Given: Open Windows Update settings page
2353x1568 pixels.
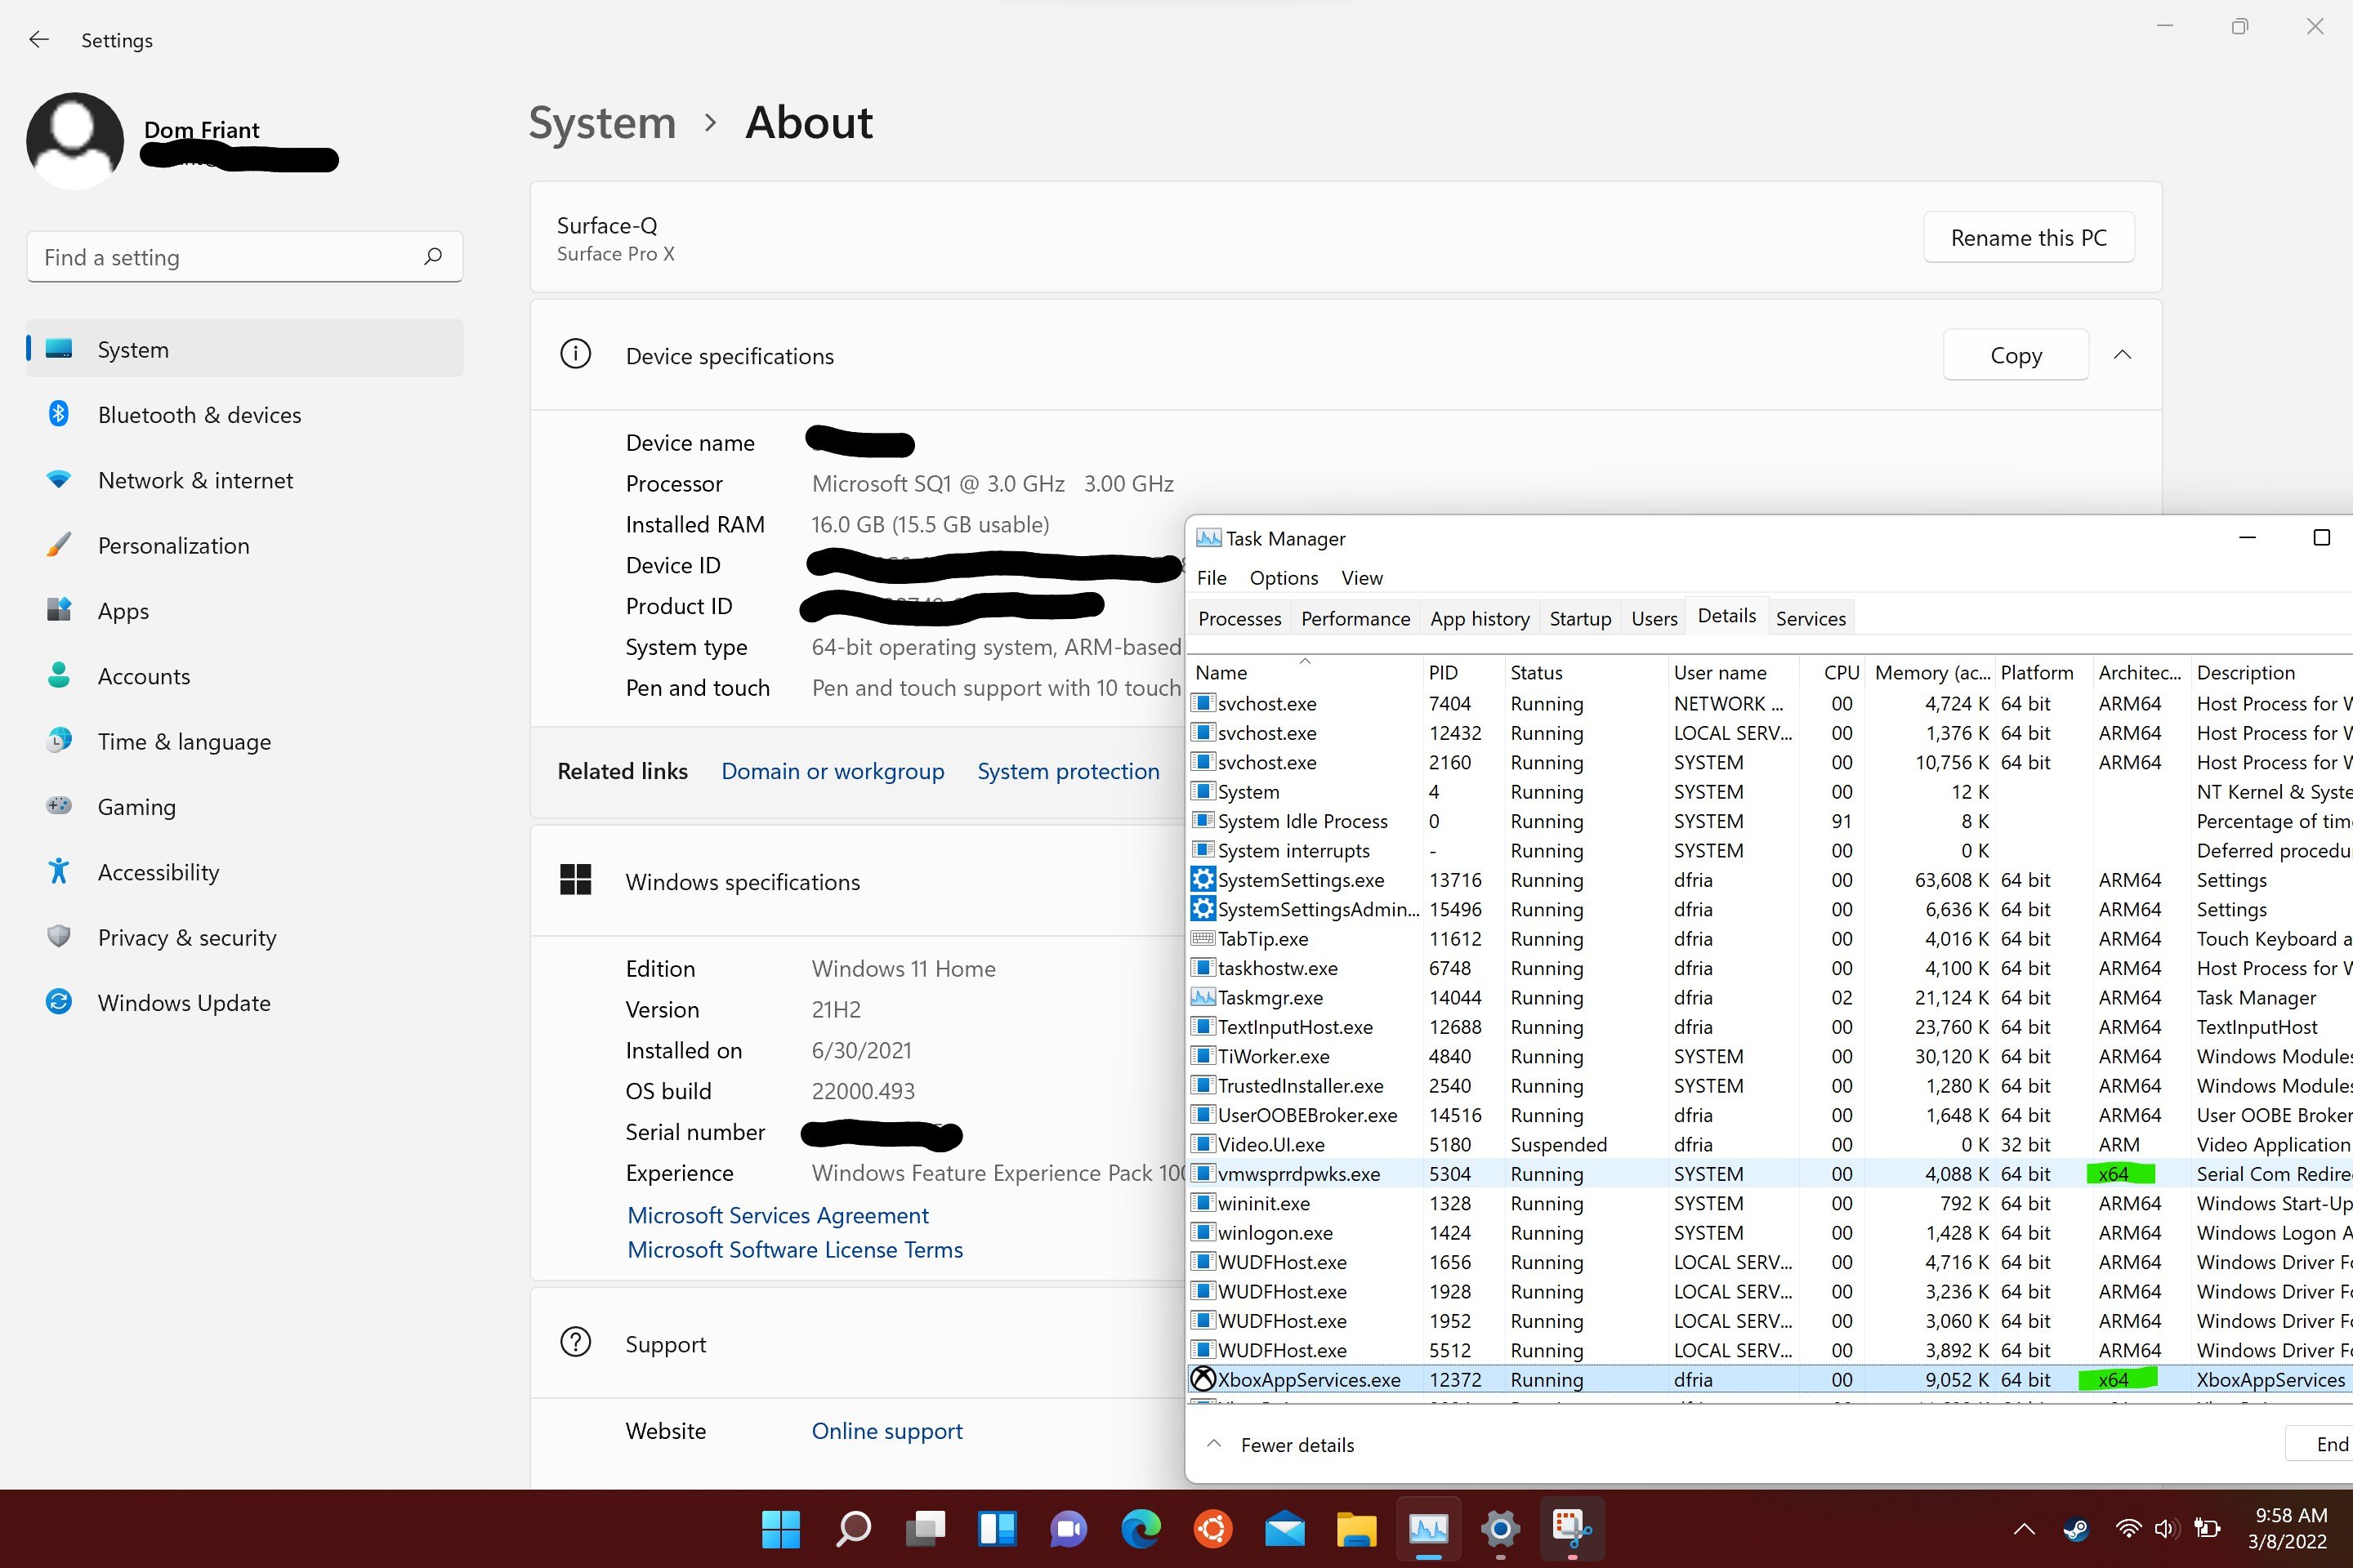Looking at the screenshot, I should point(183,1003).
